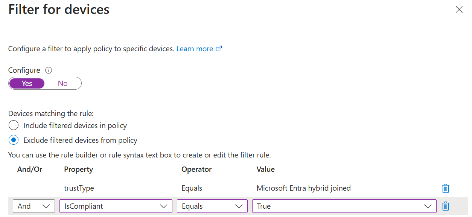
Task: Click the Equals operator in trustType row
Action: pyautogui.click(x=192, y=188)
